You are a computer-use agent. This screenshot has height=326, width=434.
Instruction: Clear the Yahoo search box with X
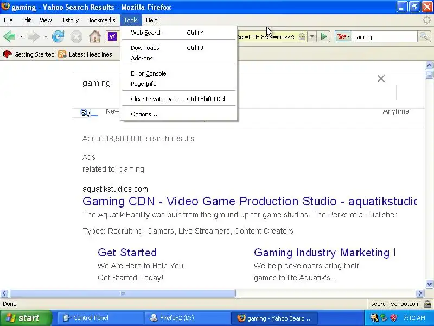pyautogui.click(x=381, y=79)
